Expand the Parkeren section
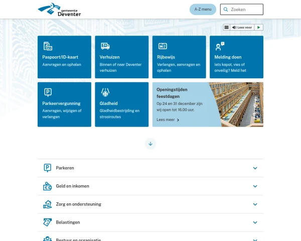 click(150, 168)
